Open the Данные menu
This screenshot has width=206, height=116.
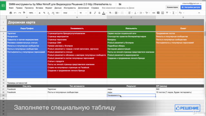[x=58, y=8]
